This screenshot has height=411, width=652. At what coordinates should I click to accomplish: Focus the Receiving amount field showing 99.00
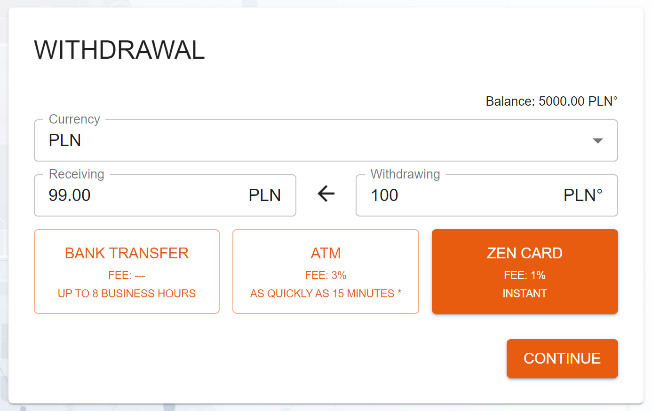coord(165,195)
